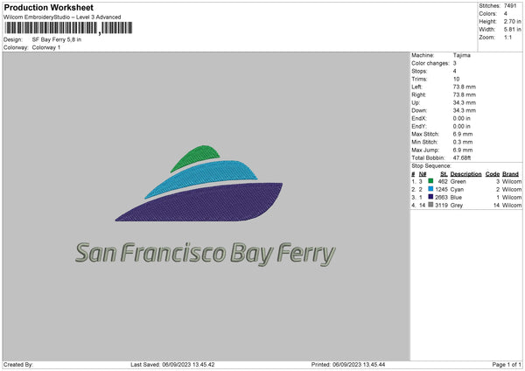Click the 'Page 1 of 1' footer text
525x371 pixels.
[507, 365]
